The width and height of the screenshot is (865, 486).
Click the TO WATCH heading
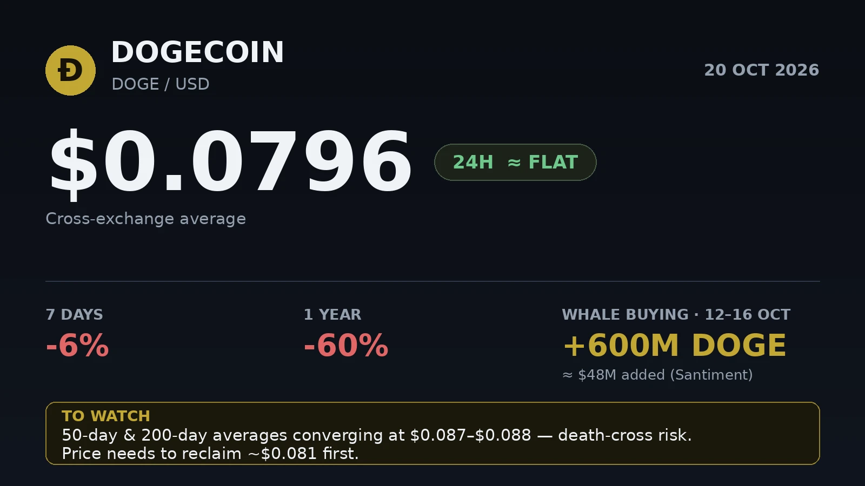(x=106, y=416)
